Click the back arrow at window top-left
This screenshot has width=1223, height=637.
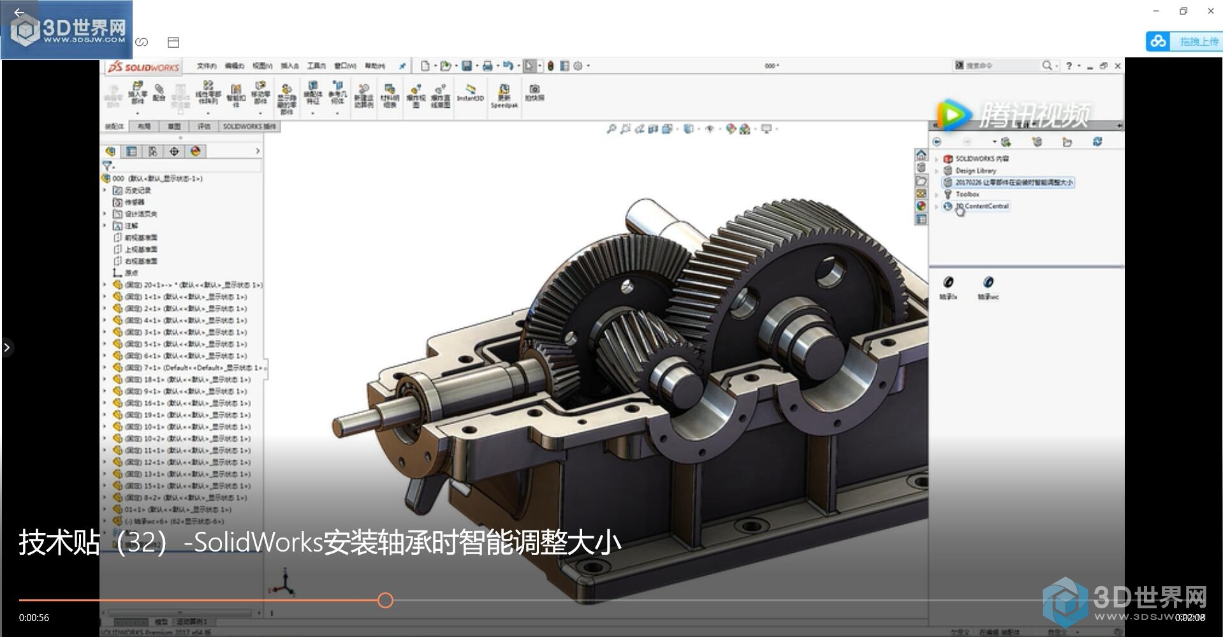tap(18, 12)
